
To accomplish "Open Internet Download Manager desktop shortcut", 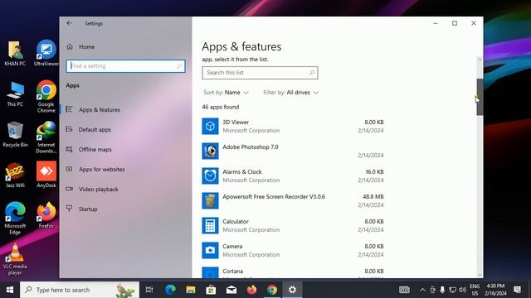I will click(x=46, y=137).
